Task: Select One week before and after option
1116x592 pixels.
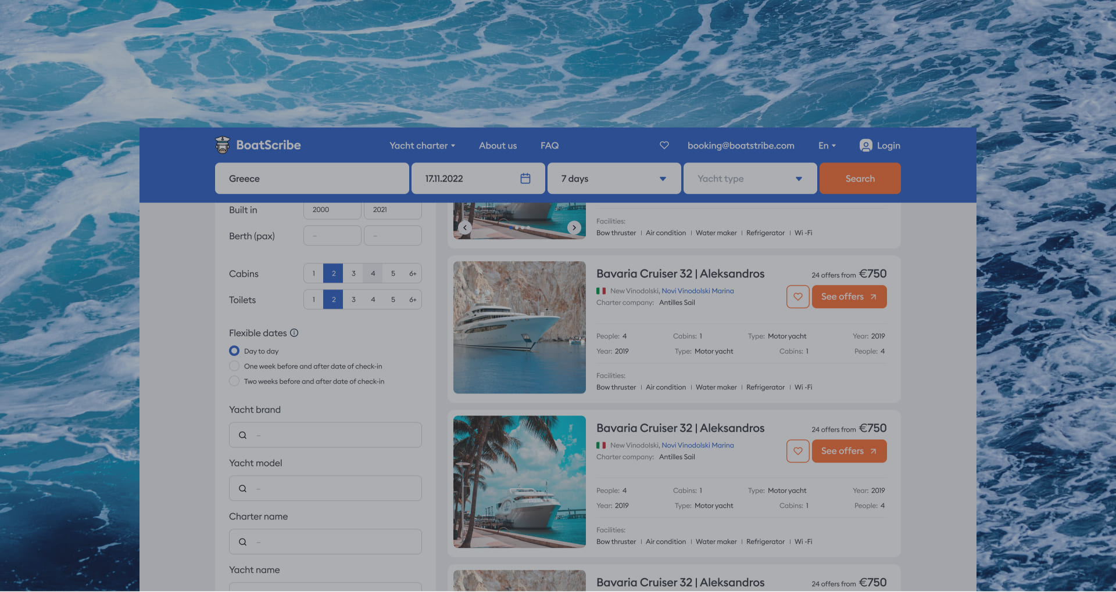Action: [234, 366]
